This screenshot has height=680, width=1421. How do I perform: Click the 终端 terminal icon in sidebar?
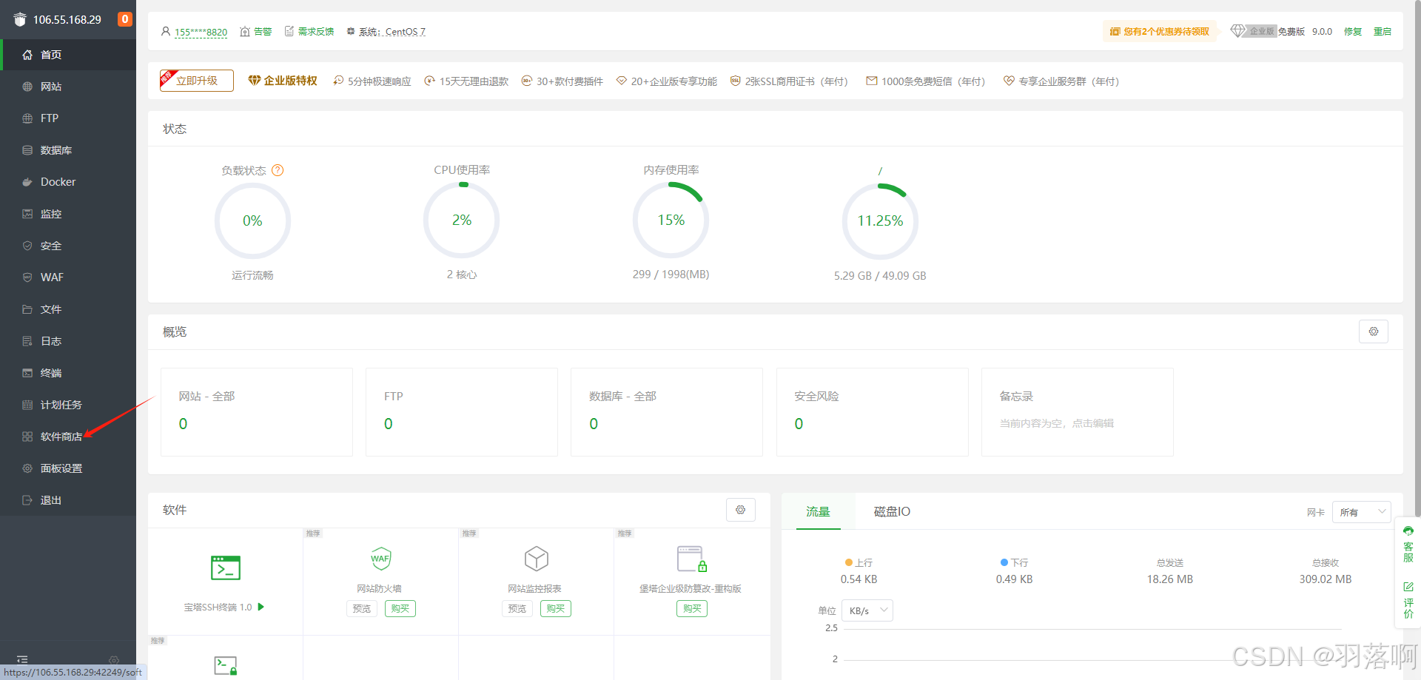point(27,373)
